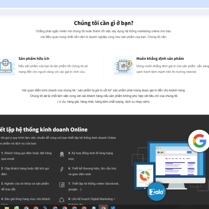Viewport: 209px width, 209px height.
Task: Click the heading Chúng tôi cần gì ở bạn?
Action: point(104,23)
